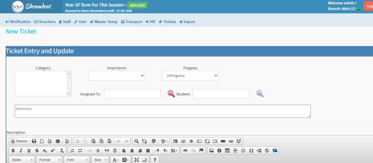Screen dimensions: 373x163
Task: Open the Find magnifier in editor toolbar
Action: pyautogui.click(x=136, y=141)
